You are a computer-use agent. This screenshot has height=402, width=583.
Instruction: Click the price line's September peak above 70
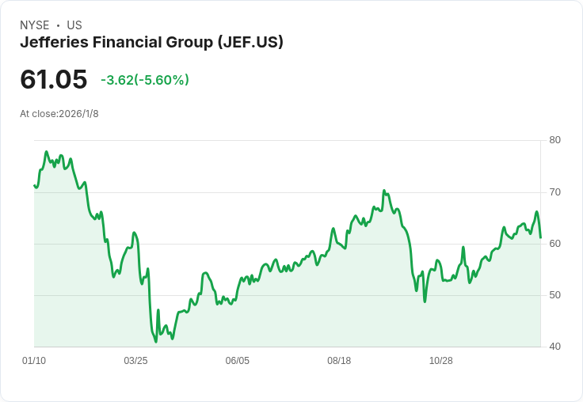(383, 191)
